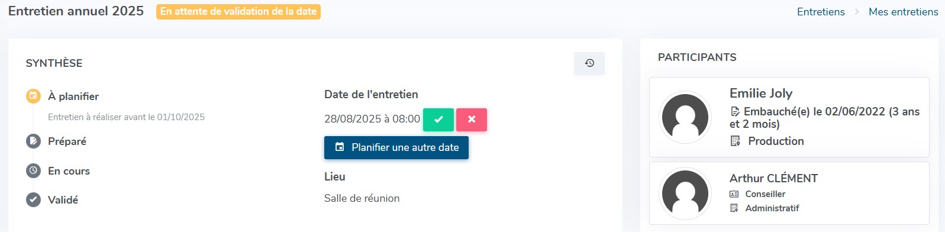Click the Conseiller role card icon
The height and width of the screenshot is (232, 945).
tap(734, 194)
